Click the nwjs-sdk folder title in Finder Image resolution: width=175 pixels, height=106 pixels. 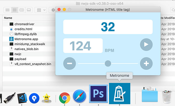click(x=100, y=4)
